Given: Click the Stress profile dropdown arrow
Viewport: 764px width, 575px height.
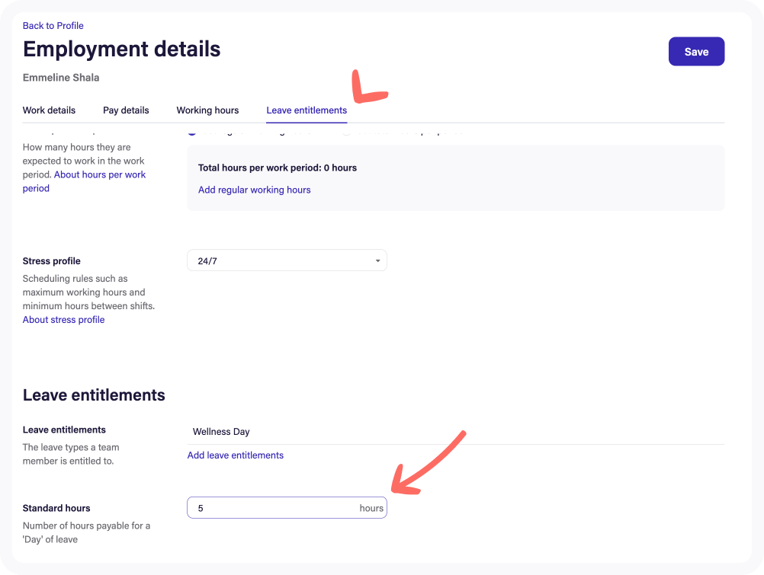Looking at the screenshot, I should pyautogui.click(x=377, y=261).
